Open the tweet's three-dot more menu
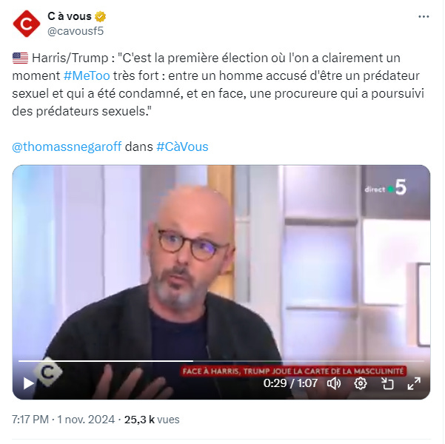445x444 pixels. click(424, 17)
